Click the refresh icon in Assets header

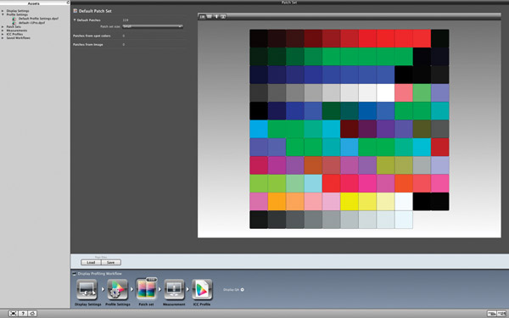pyautogui.click(x=68, y=3)
